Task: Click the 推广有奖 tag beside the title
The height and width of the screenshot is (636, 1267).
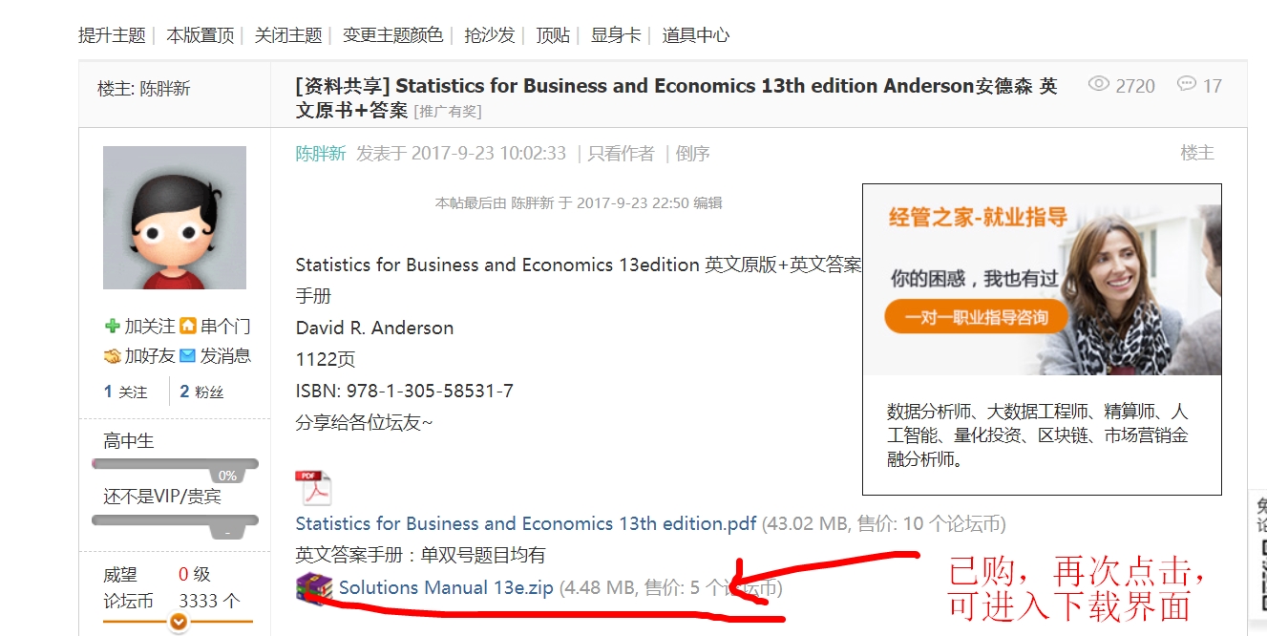Action: pyautogui.click(x=448, y=112)
